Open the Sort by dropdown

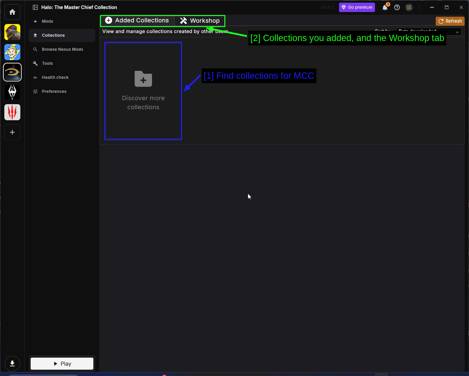(x=429, y=31)
